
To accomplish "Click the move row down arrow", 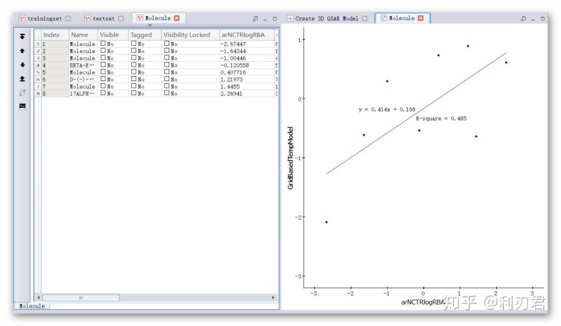I will pos(22,65).
